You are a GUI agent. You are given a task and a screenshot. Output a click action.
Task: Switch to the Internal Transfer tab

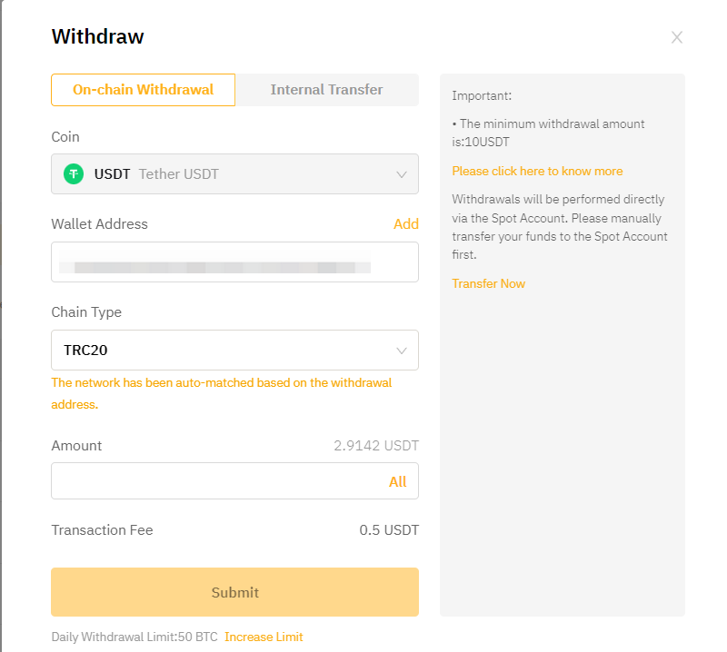(x=326, y=90)
